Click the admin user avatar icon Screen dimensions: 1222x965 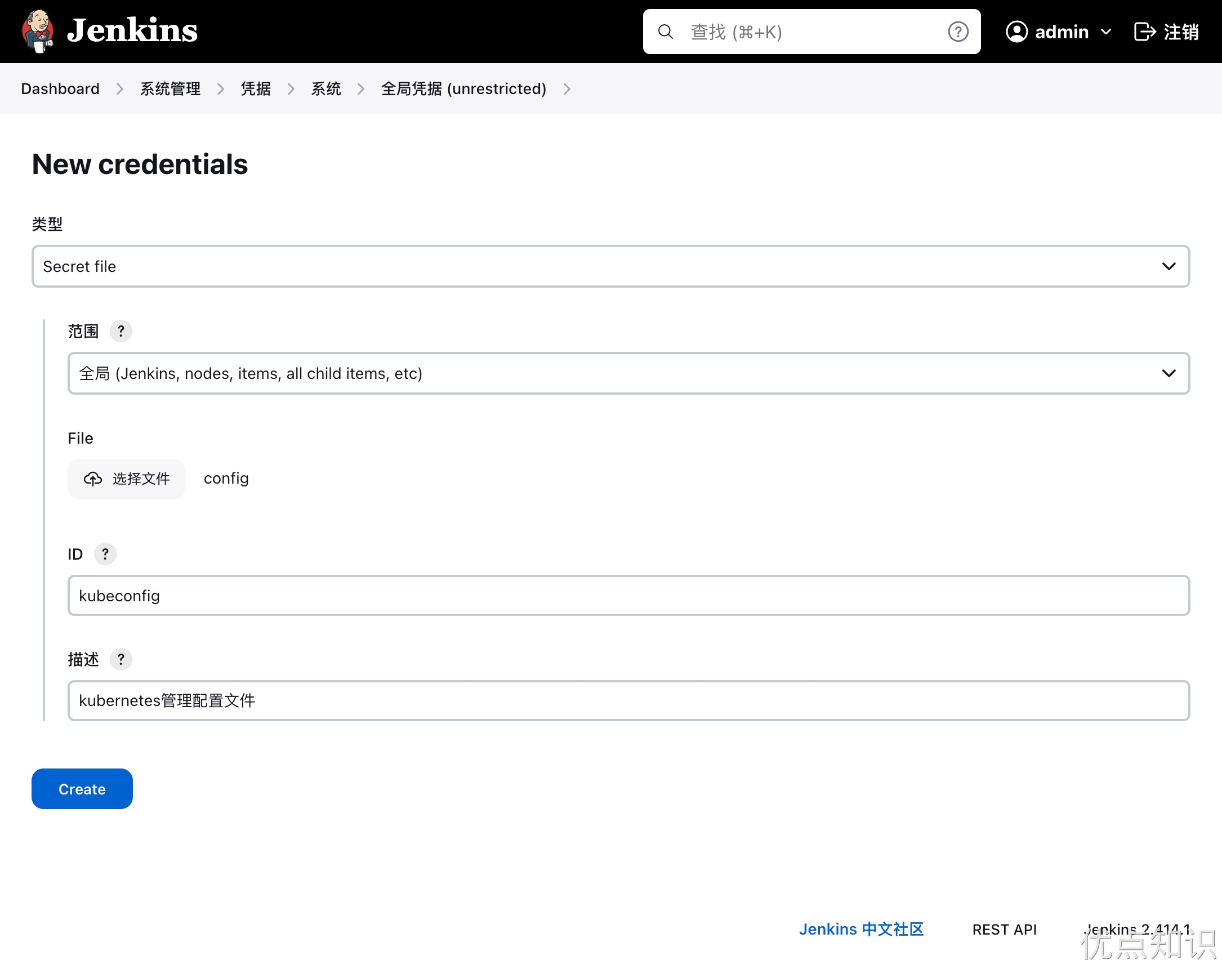[1016, 32]
